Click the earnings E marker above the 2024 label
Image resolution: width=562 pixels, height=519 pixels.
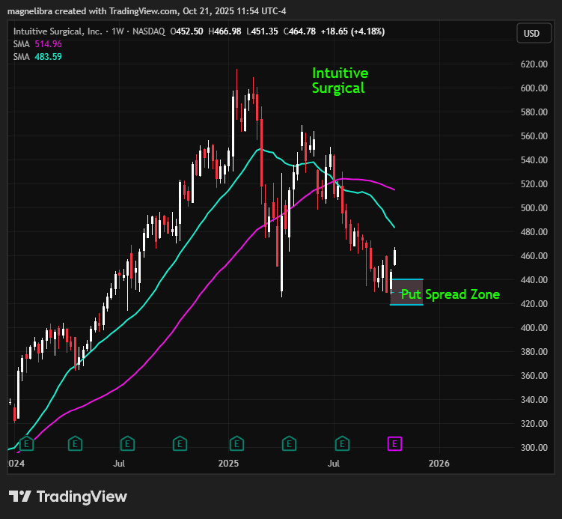[x=26, y=444]
